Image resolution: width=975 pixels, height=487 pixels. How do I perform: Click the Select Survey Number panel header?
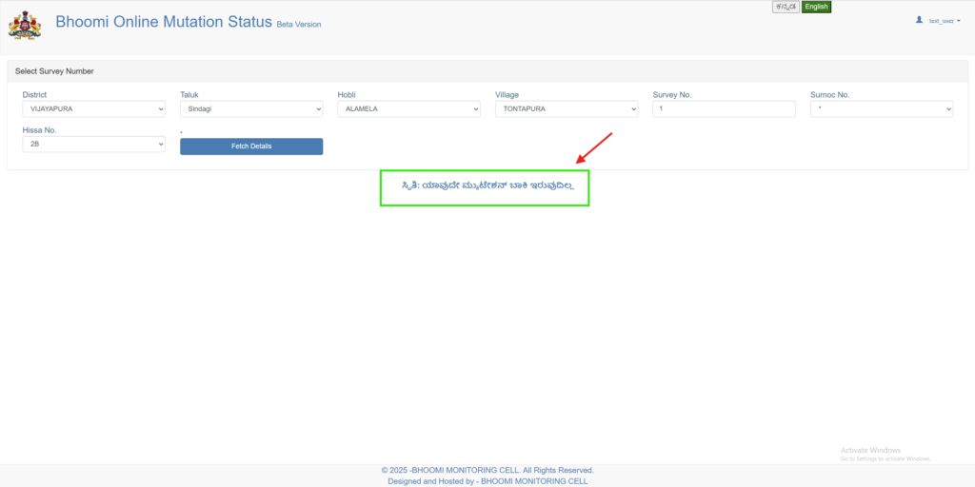(54, 71)
